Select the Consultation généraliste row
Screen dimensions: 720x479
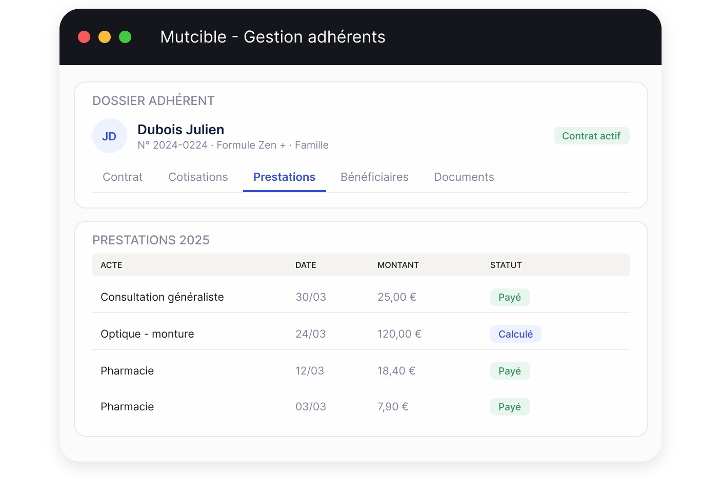[x=361, y=297]
